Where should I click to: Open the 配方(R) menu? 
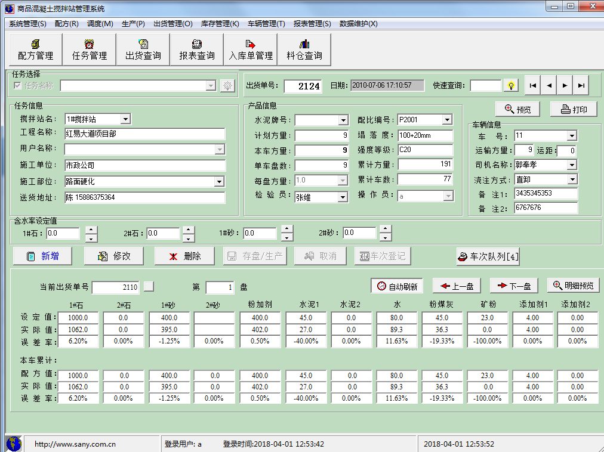click(x=67, y=24)
